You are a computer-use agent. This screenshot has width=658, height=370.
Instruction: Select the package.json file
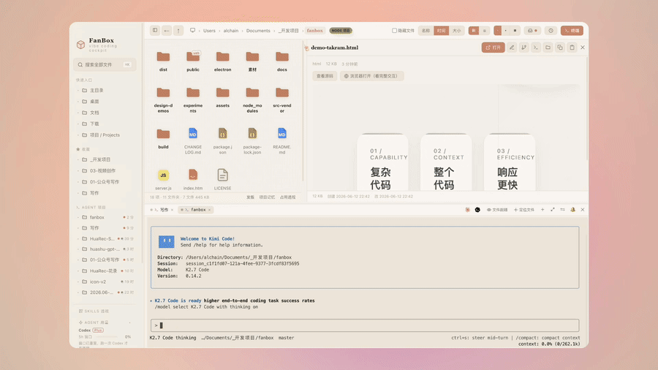tap(222, 140)
